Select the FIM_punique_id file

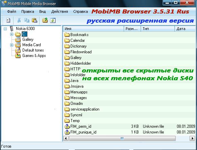(x=83, y=132)
